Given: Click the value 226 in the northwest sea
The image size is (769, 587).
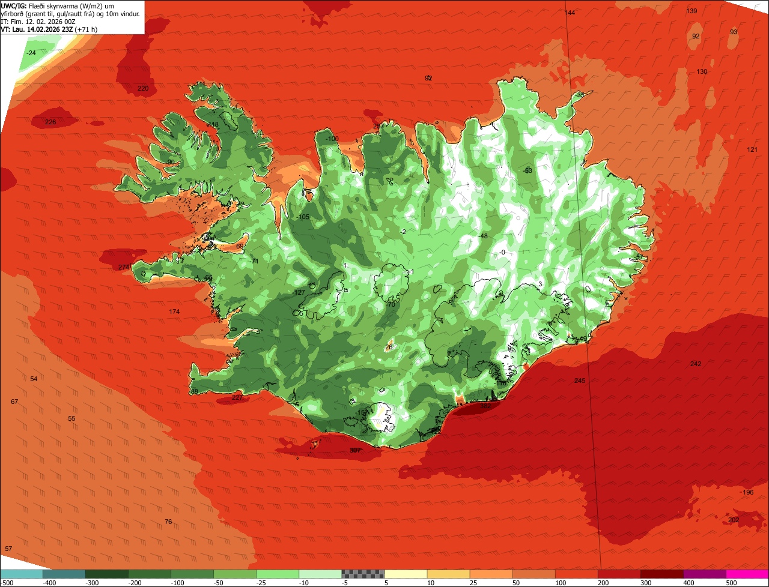Looking at the screenshot, I should click(x=50, y=122).
